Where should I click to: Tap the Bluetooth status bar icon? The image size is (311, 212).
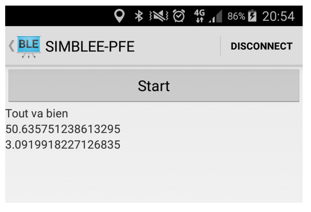coord(138,16)
